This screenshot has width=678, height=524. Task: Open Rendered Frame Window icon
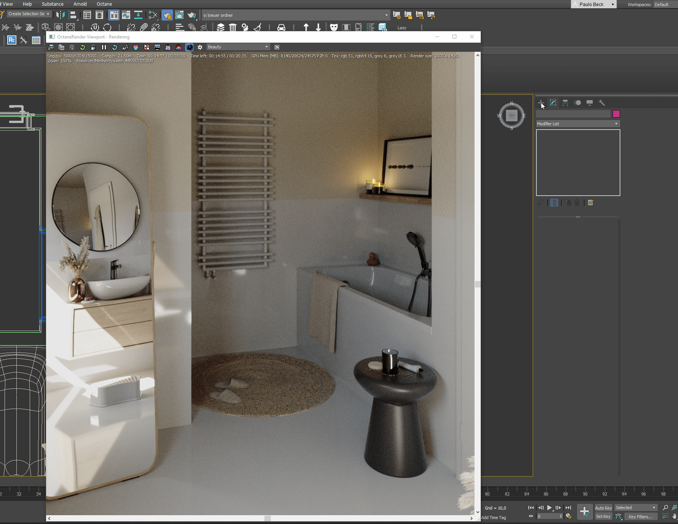(179, 15)
